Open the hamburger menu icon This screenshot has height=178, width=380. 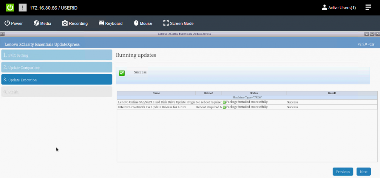368,7
